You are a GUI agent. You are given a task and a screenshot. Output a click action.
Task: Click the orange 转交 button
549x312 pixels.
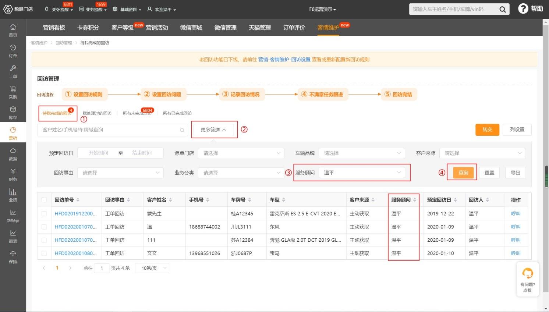487,130
